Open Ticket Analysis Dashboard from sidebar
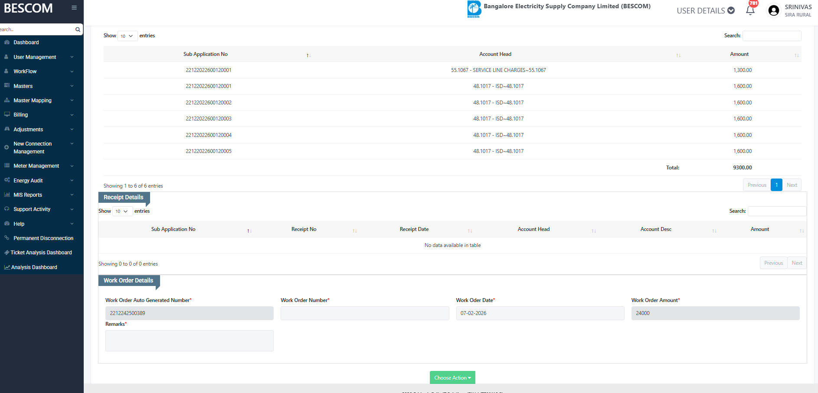 pos(41,253)
